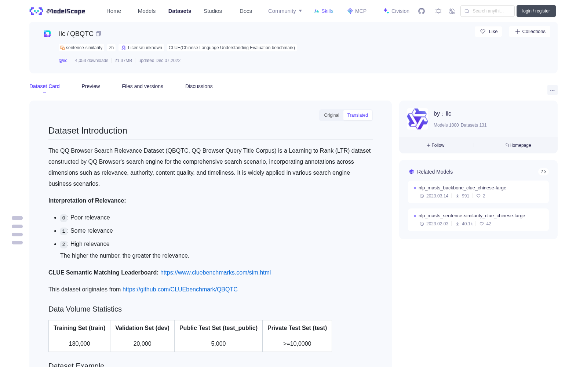
Task: Click the 180,000 training set cell
Action: [80, 344]
